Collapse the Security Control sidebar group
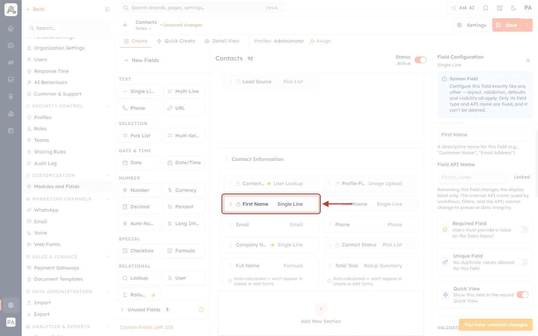 pos(108,106)
